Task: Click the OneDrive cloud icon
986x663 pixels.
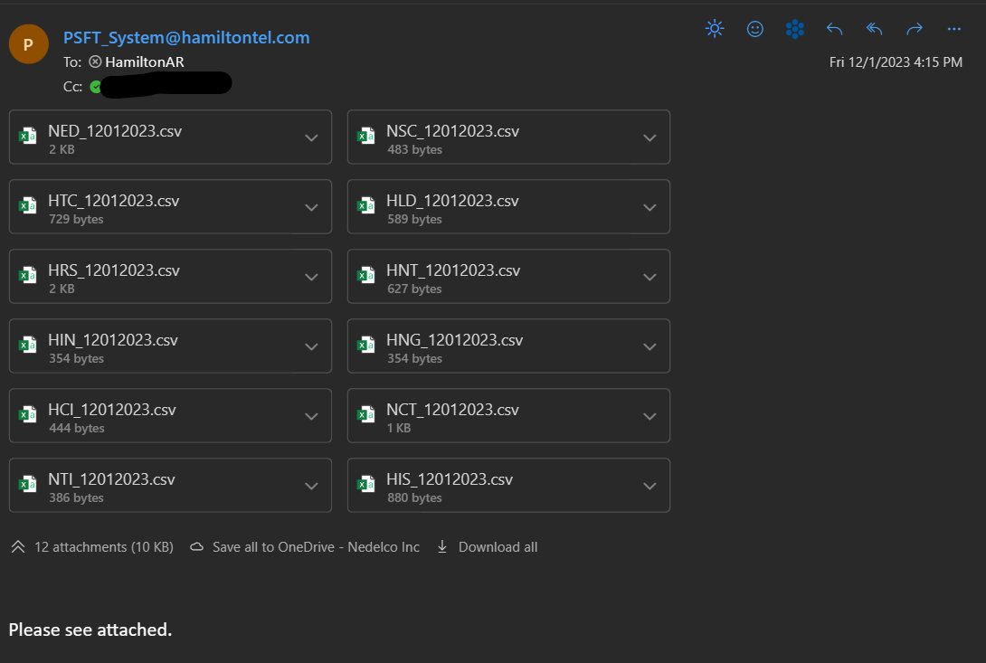Action: coord(195,546)
